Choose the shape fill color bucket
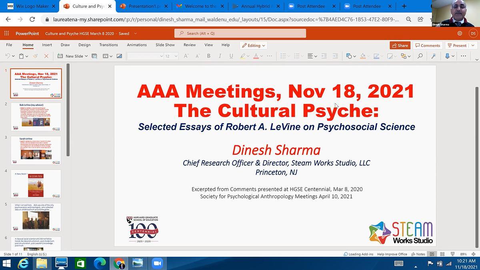 [363, 56]
